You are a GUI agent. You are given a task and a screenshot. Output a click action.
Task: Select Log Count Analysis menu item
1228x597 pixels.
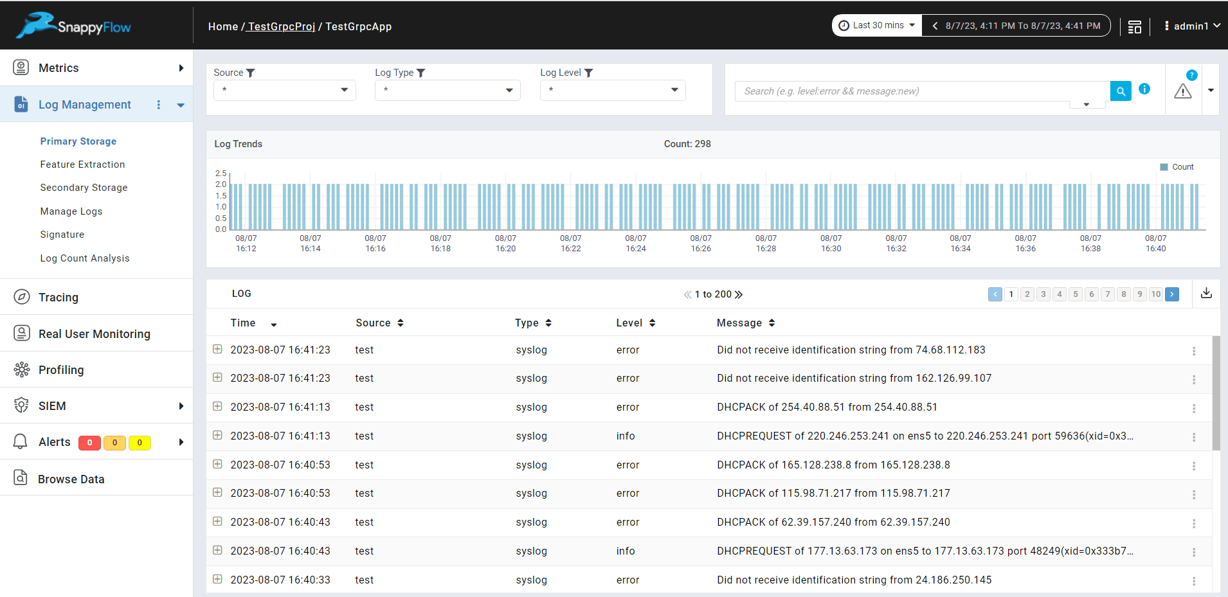pos(85,258)
